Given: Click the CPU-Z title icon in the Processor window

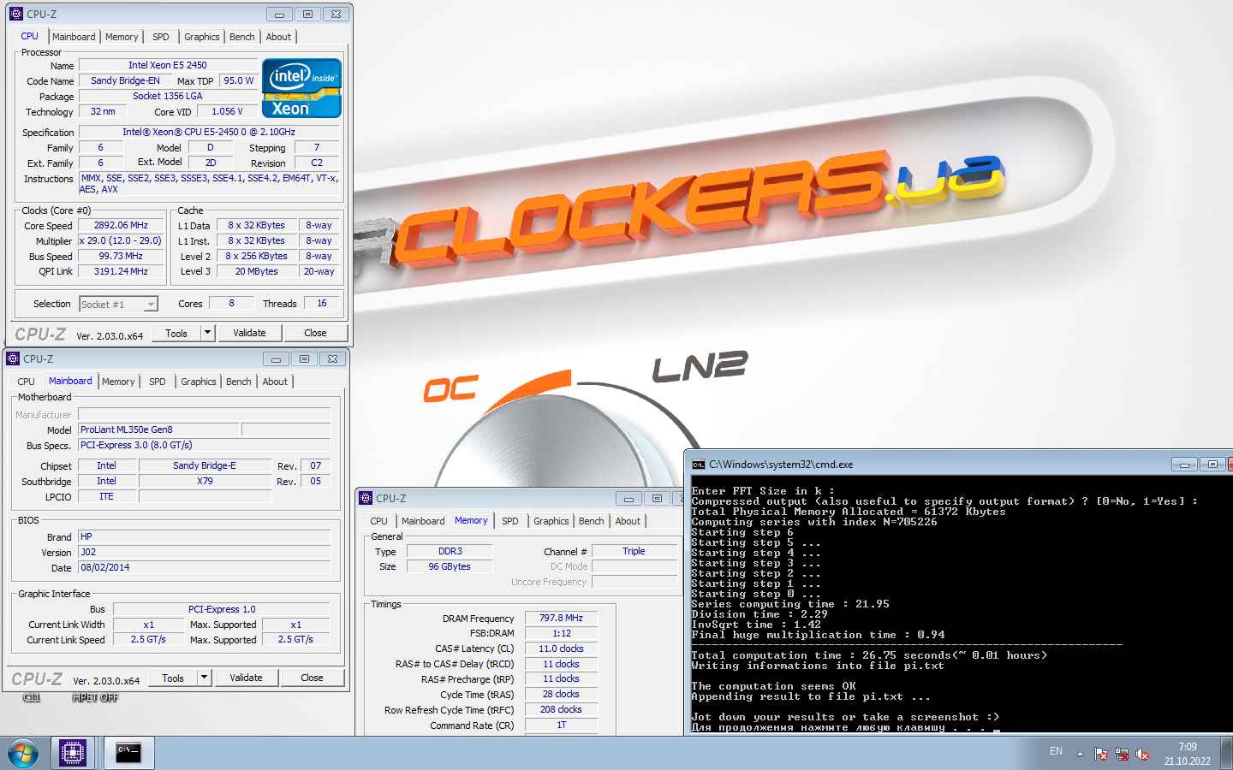Looking at the screenshot, I should [x=15, y=14].
